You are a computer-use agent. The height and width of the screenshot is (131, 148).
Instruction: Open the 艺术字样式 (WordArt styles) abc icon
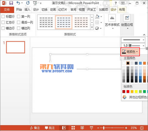tap(112, 18)
